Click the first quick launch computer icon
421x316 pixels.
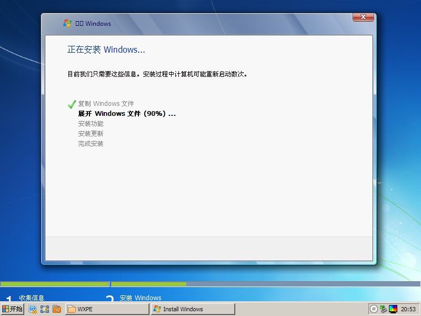coord(33,309)
